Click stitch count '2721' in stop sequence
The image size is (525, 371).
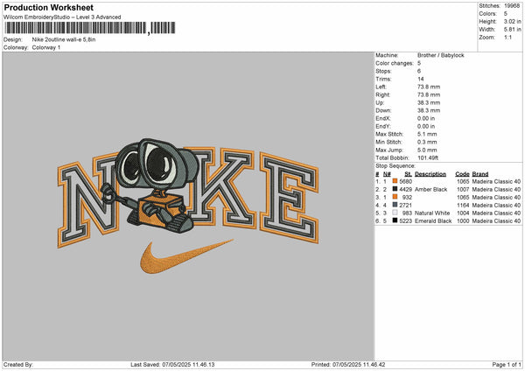[405, 206]
